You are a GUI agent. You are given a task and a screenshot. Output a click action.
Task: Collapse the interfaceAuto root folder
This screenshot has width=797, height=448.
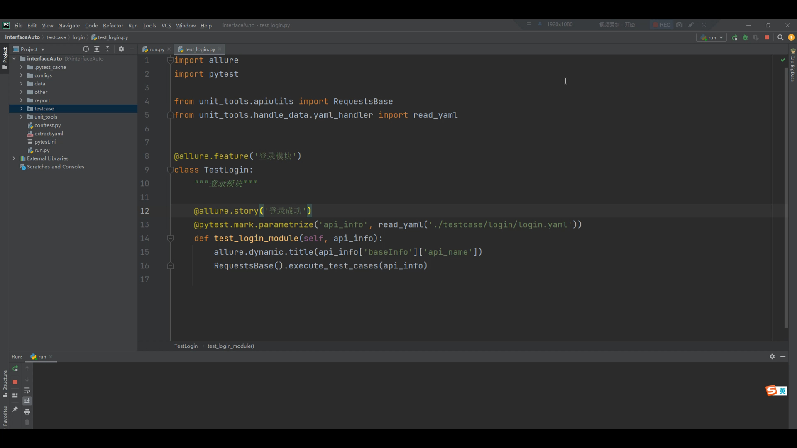[x=14, y=59]
